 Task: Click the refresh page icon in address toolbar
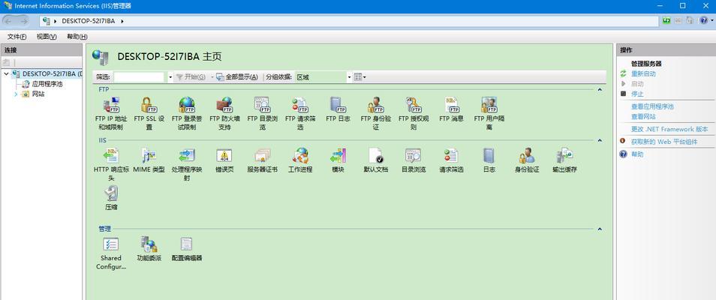tap(667, 20)
